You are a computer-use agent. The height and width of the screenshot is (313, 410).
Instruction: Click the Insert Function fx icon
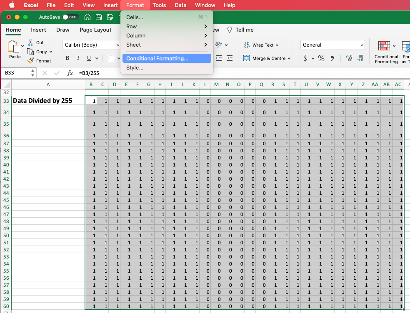(70, 73)
